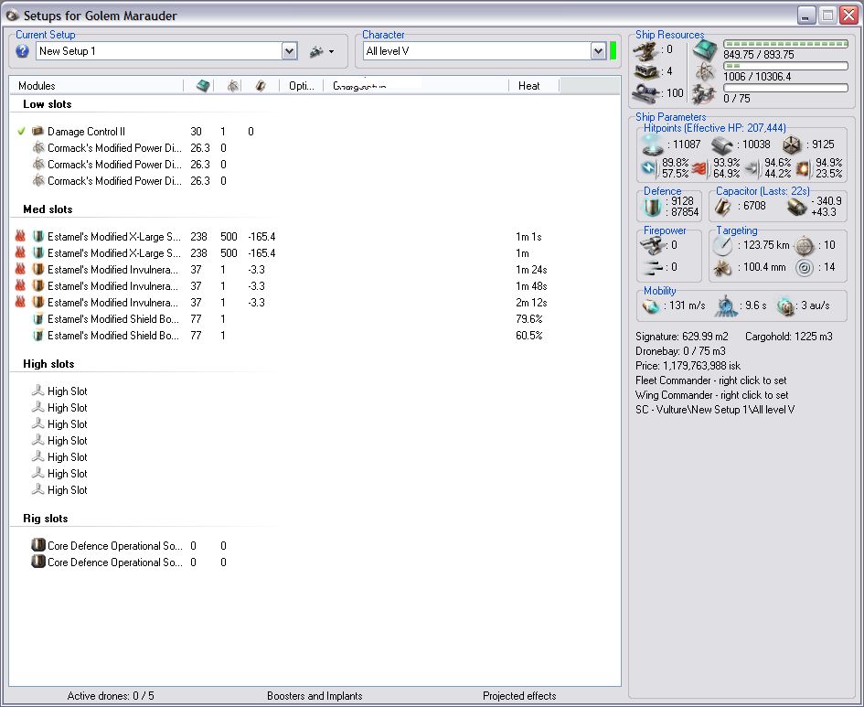Toggle the green active checkmark on Damage Control II
This screenshot has height=707, width=864.
point(22,131)
